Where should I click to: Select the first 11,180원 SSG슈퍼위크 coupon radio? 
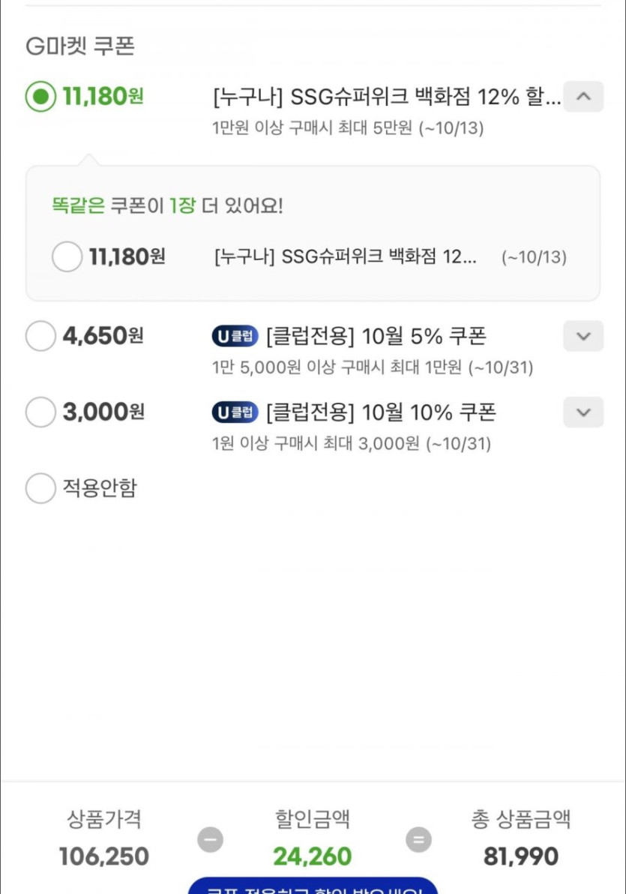(x=40, y=97)
